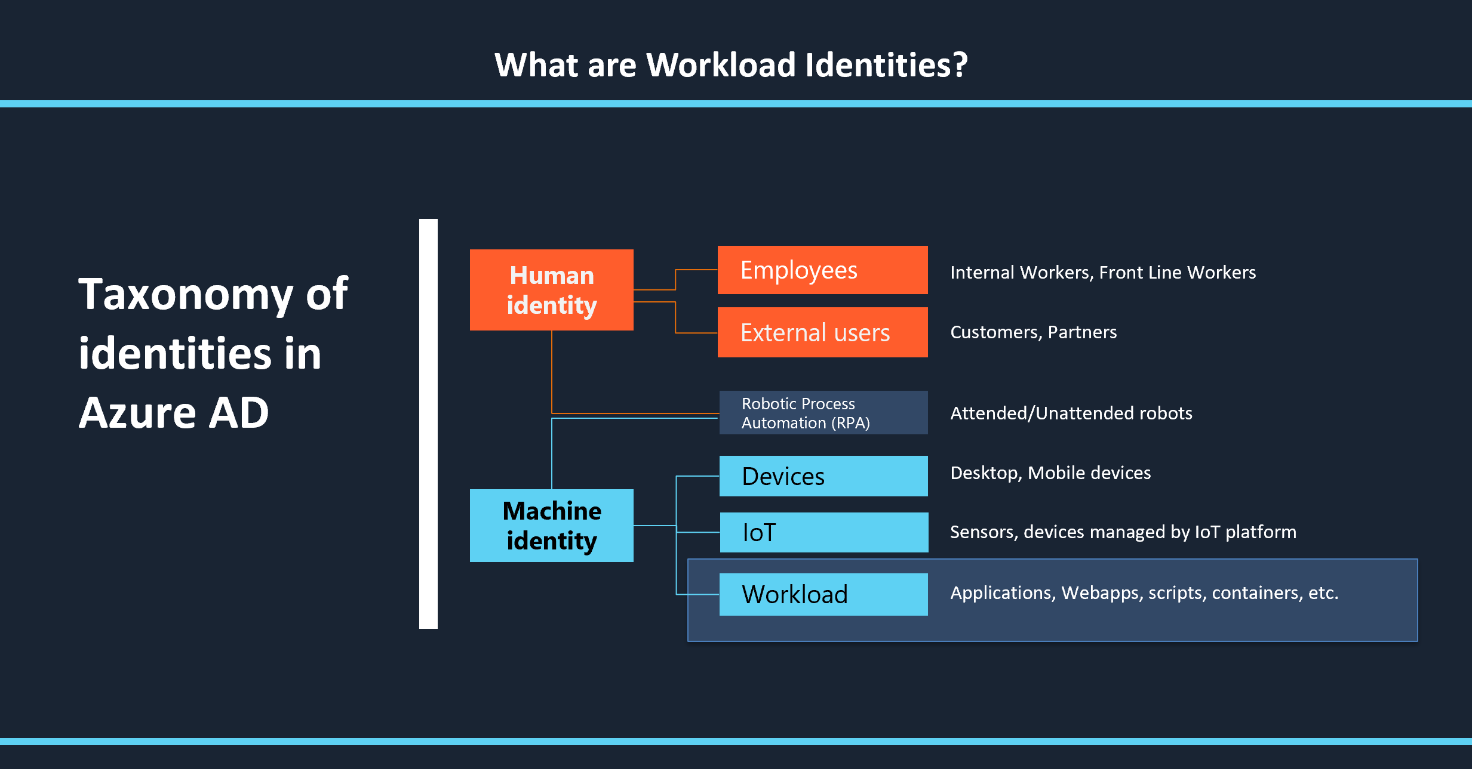Select the 'Taxonomy of identities in Azure AD' heading
Image resolution: width=1472 pixels, height=769 pixels.
pos(213,353)
